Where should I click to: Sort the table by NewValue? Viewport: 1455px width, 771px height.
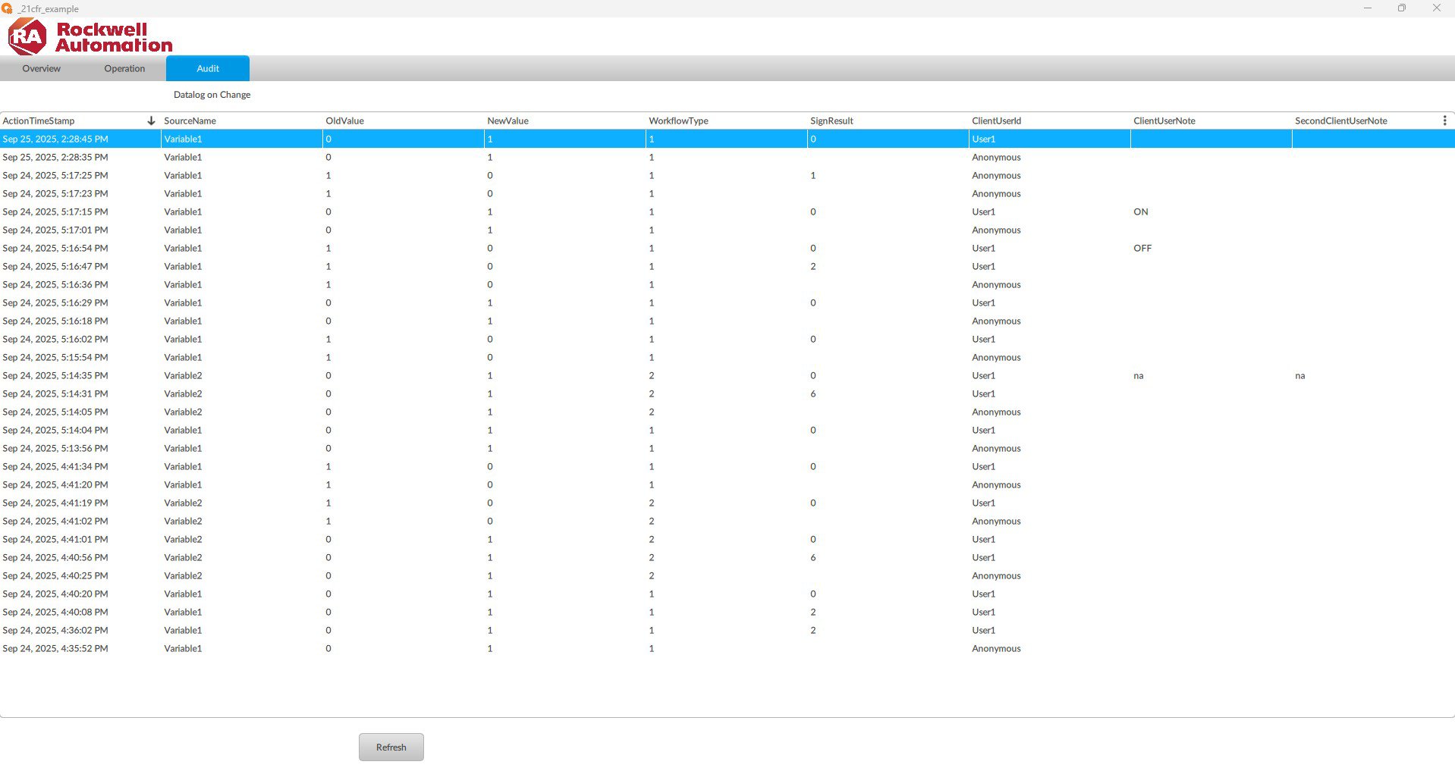coord(508,120)
